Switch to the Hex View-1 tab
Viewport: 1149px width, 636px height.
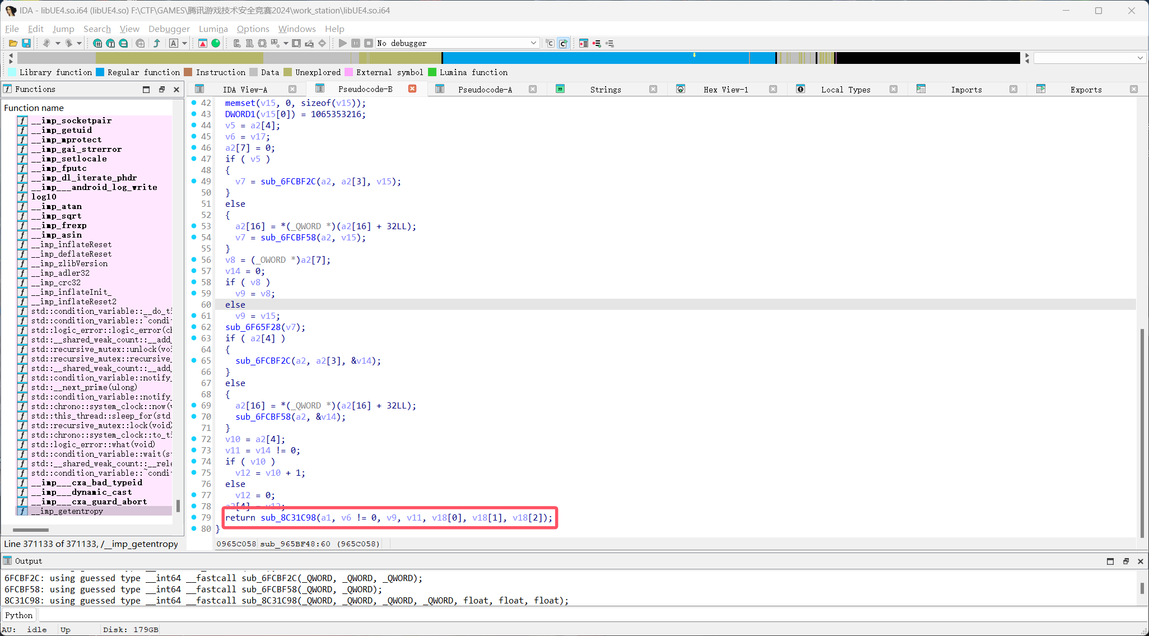point(726,89)
